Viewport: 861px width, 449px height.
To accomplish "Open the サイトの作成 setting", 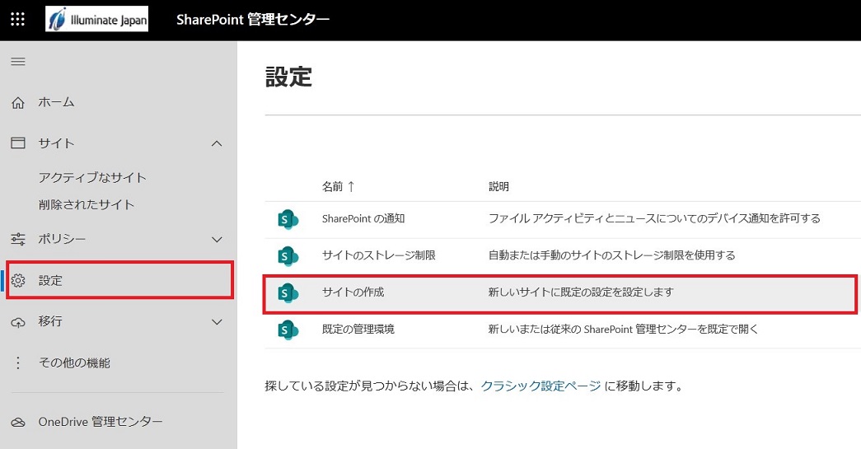I will (353, 292).
